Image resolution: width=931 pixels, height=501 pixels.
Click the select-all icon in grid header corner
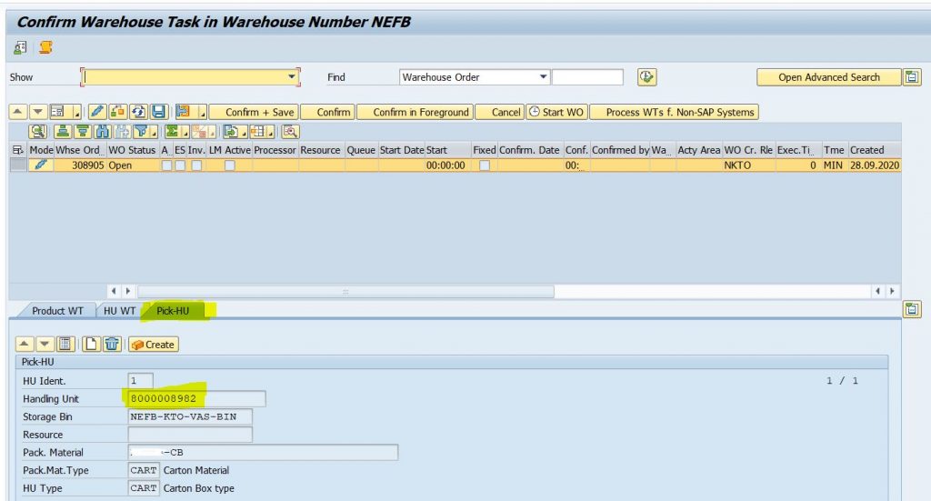point(18,150)
